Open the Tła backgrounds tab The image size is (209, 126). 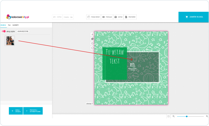click(9, 25)
